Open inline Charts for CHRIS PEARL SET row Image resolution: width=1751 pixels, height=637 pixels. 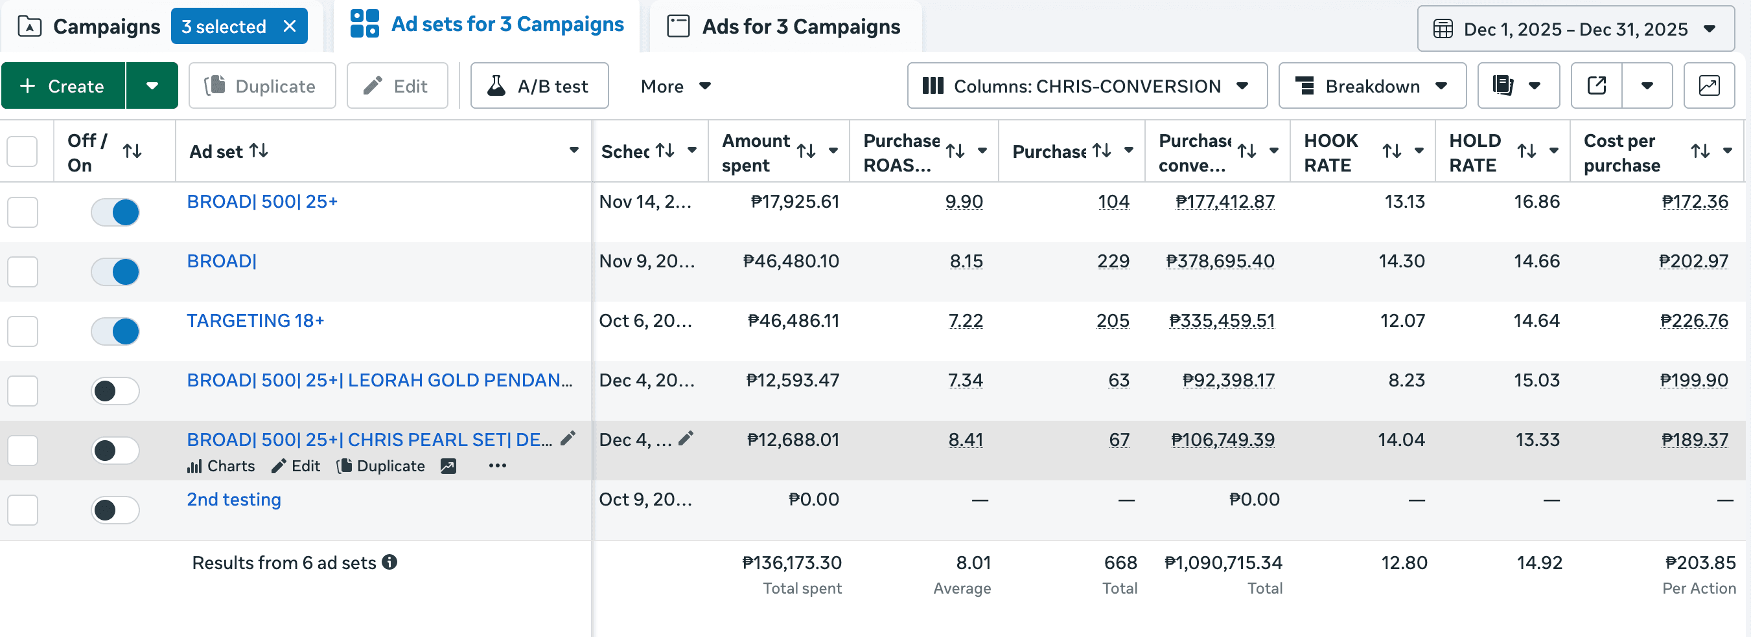(x=221, y=466)
